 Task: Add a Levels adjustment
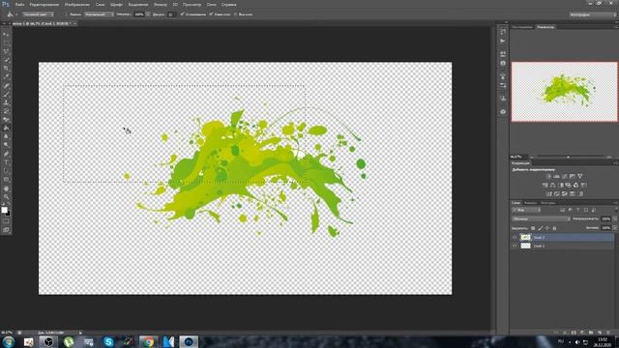pyautogui.click(x=557, y=176)
